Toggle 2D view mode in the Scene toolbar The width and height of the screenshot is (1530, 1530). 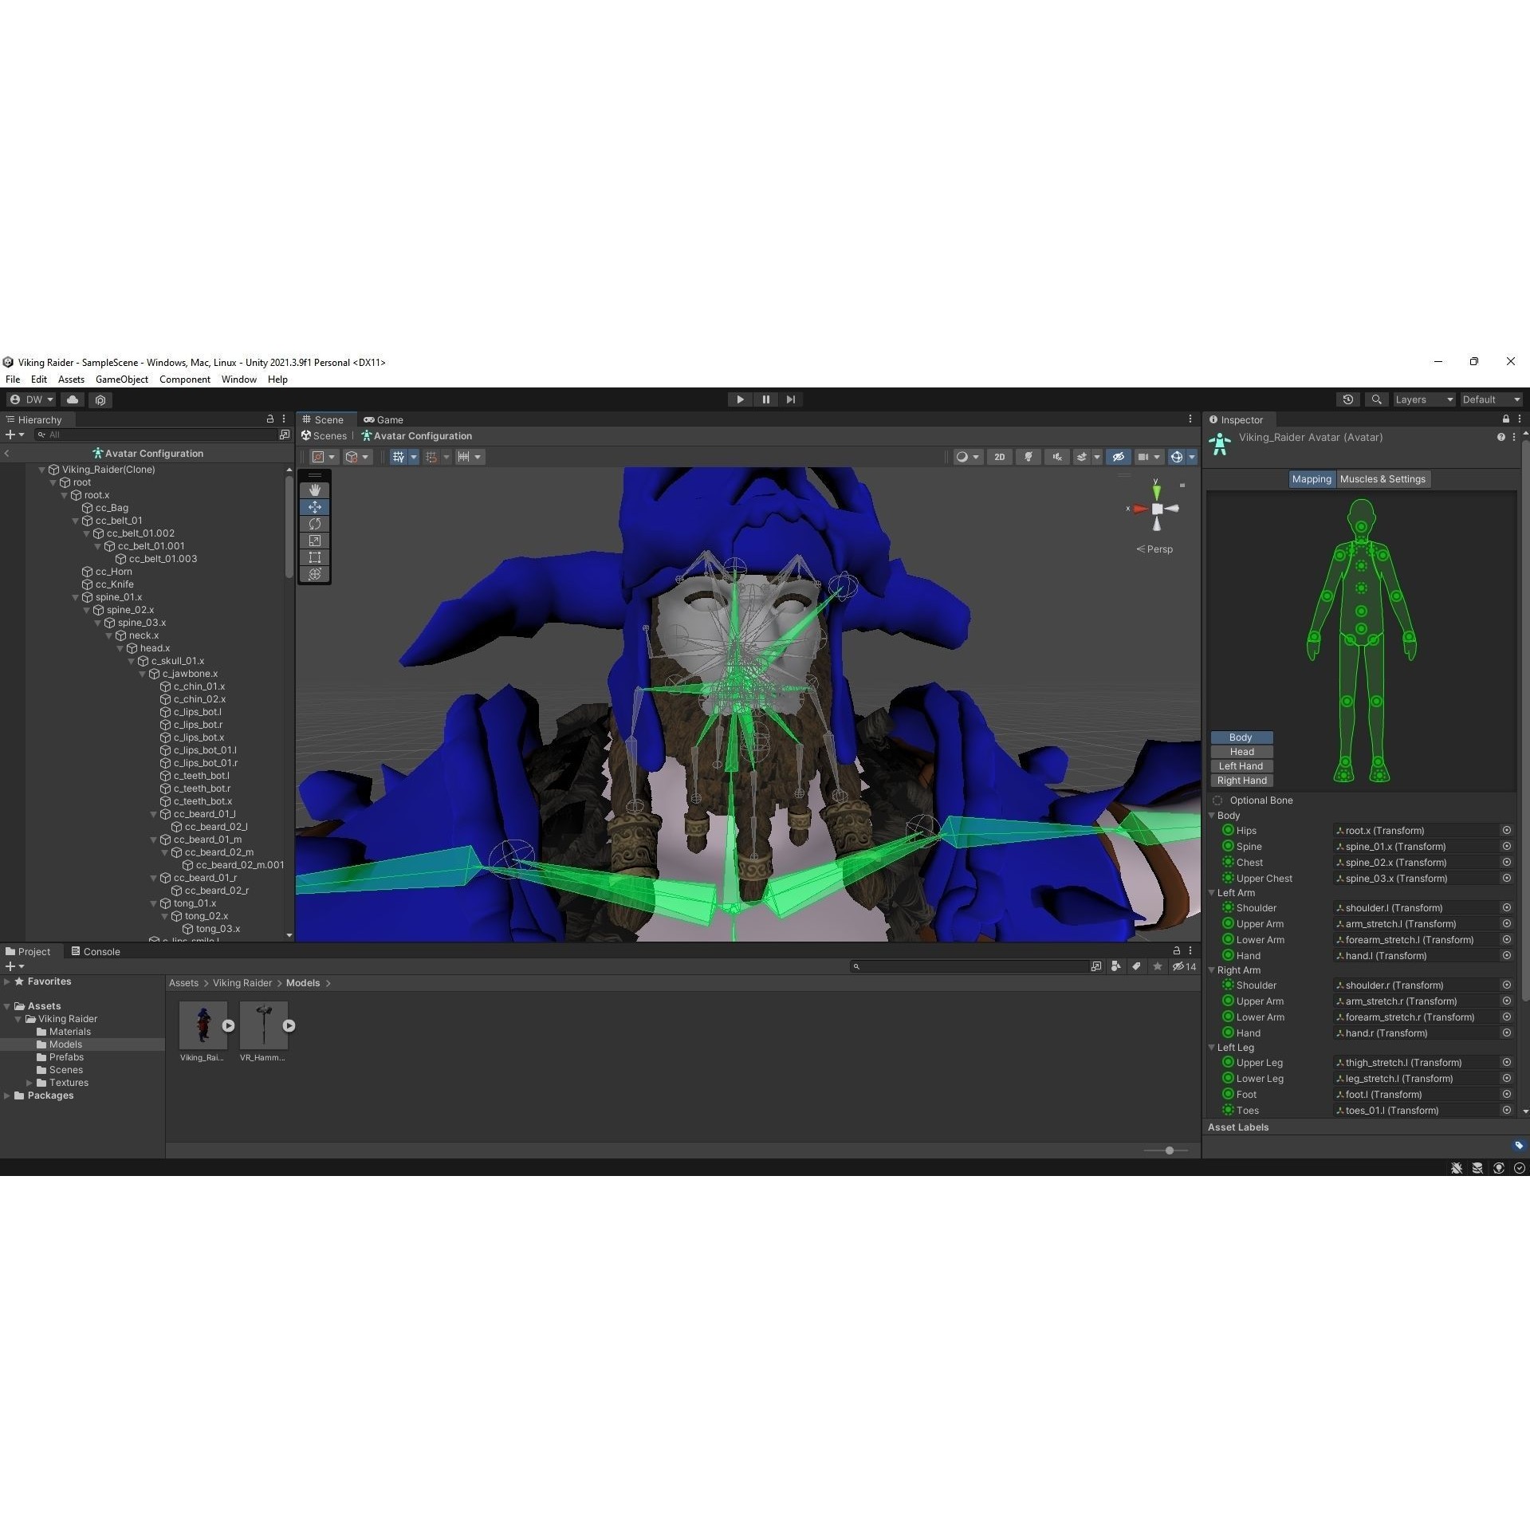(999, 456)
